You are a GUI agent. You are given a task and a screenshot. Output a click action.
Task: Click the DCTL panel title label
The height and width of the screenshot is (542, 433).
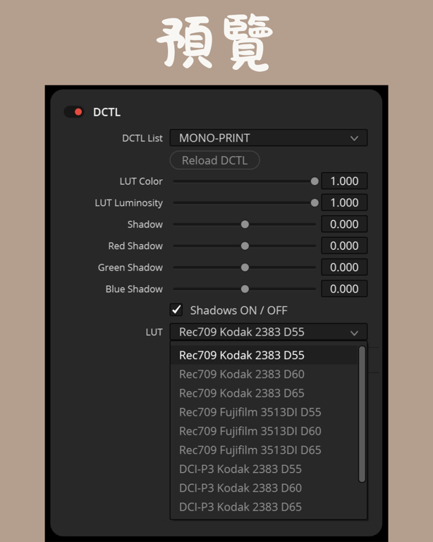[x=106, y=112]
